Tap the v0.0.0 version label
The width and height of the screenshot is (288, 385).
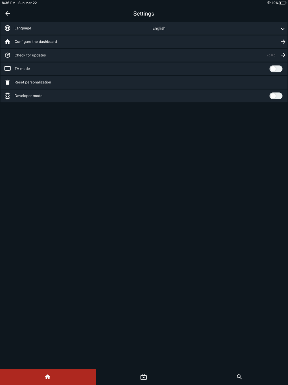(x=271, y=55)
